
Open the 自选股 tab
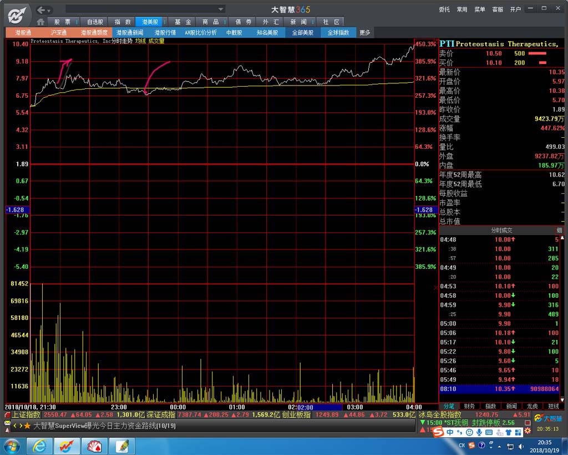point(95,22)
